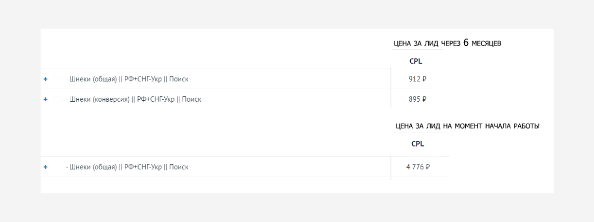
Task: Expand the Шнеки (конверсия) campaign row
Action: click(46, 99)
